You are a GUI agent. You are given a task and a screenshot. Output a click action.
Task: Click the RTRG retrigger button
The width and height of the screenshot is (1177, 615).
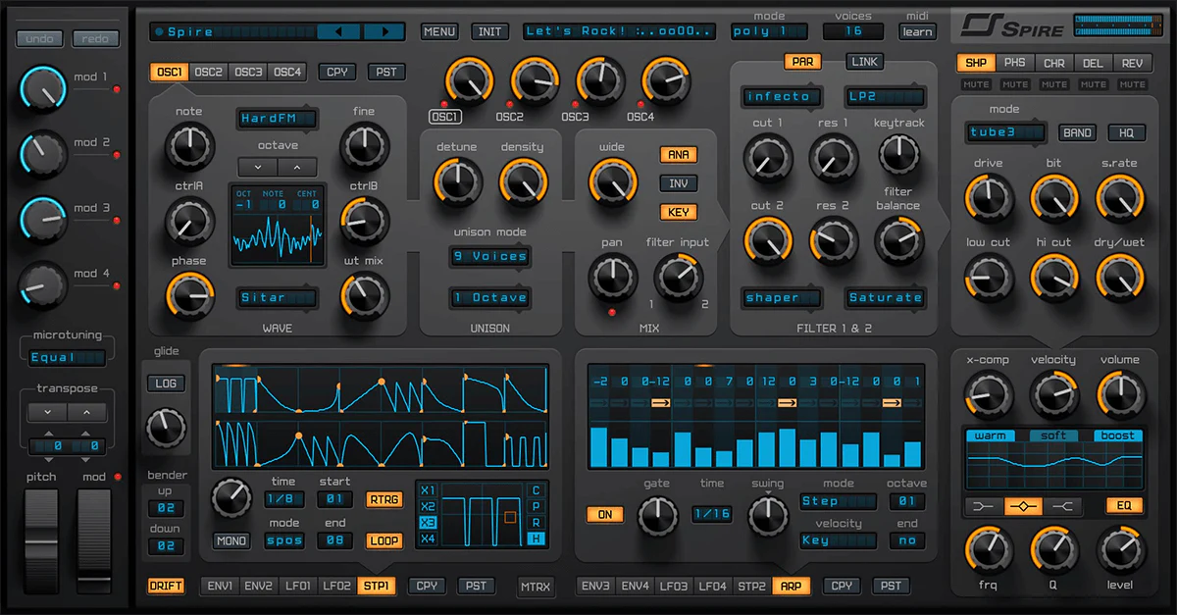(383, 499)
